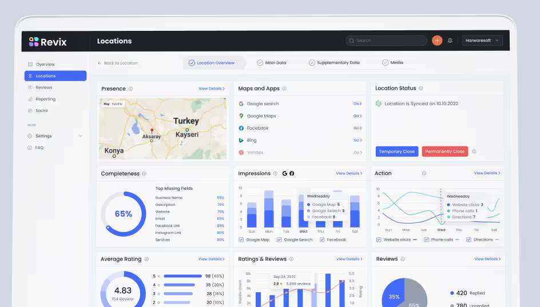Viewport: 540px width, 307px height.
Task: Open the Harwaresoft account dropdown
Action: point(483,41)
